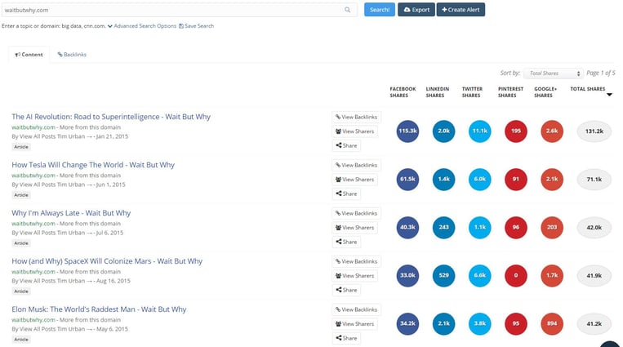This screenshot has height=347, width=623.
Task: Click the 195 Pinterest shares circle
Action: tap(516, 131)
